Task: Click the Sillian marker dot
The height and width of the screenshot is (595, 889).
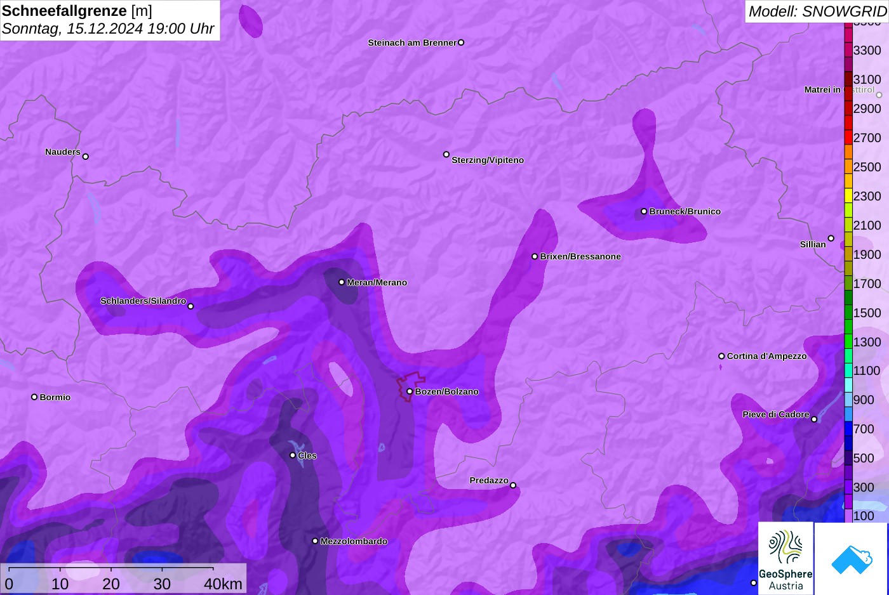Action: [831, 239]
